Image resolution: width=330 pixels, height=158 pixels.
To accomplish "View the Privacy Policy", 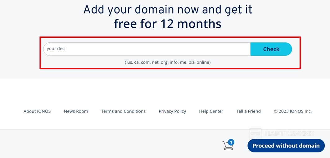I will pos(172,111).
